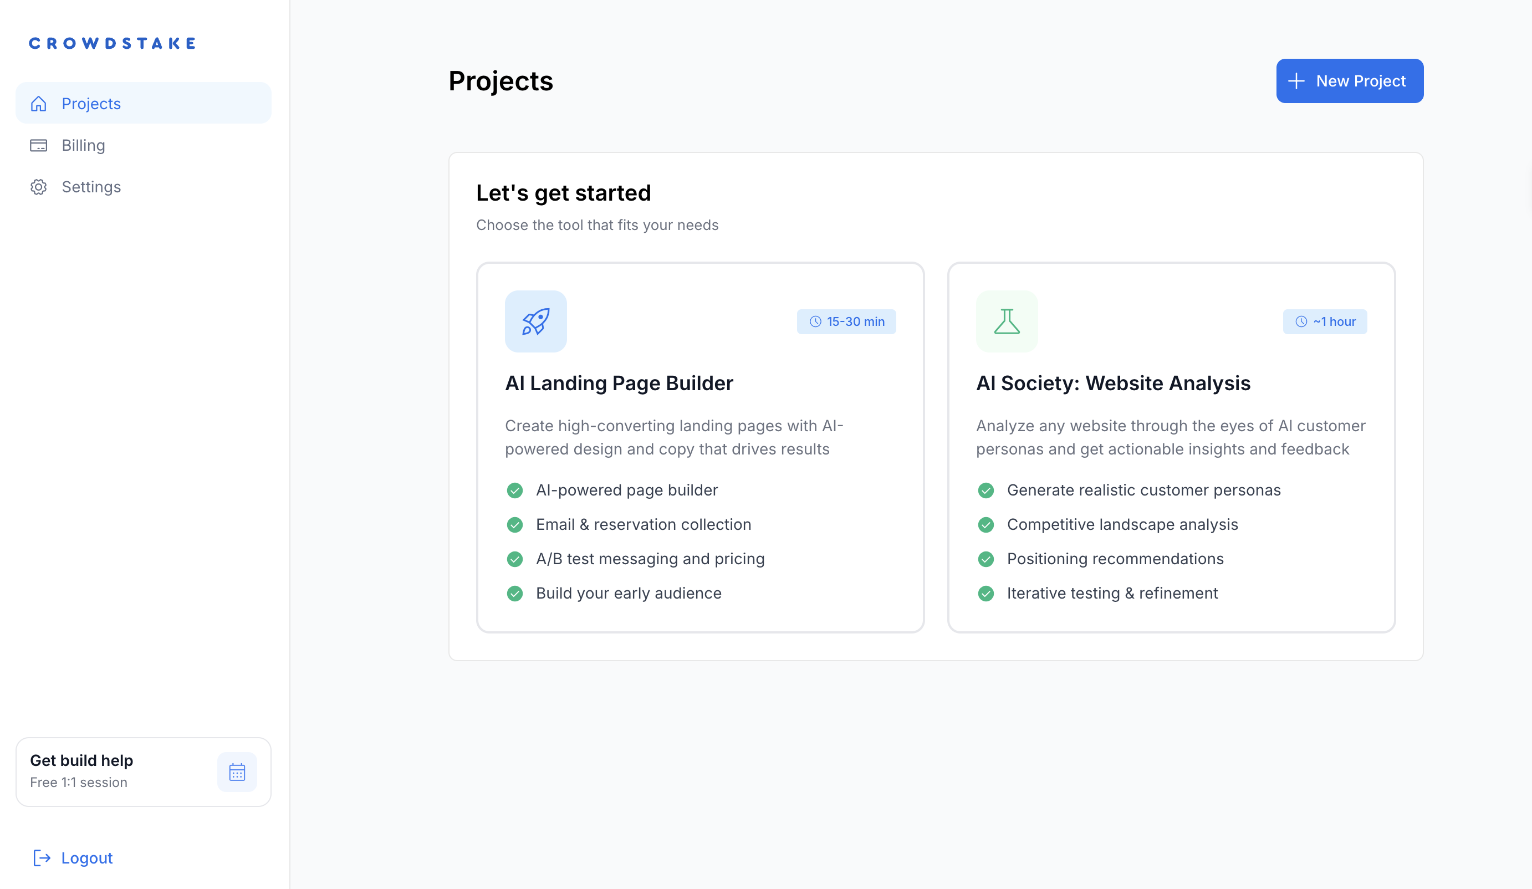Click the checkmark next to Generate realistic customer personas

(986, 490)
